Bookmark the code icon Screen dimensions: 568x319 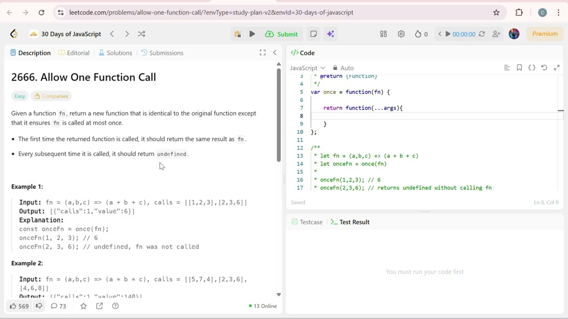coord(519,68)
